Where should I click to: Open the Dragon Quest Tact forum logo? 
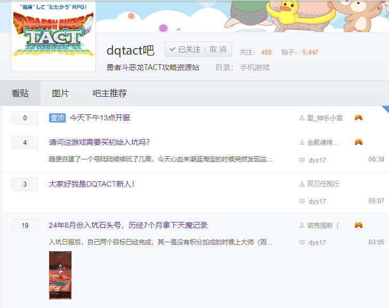53,36
